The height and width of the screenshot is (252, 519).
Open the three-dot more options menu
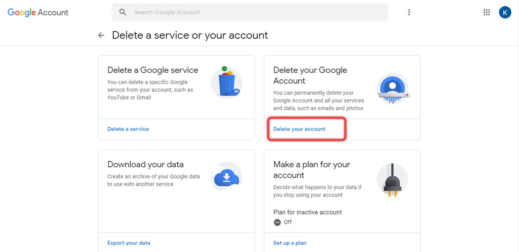pos(409,13)
